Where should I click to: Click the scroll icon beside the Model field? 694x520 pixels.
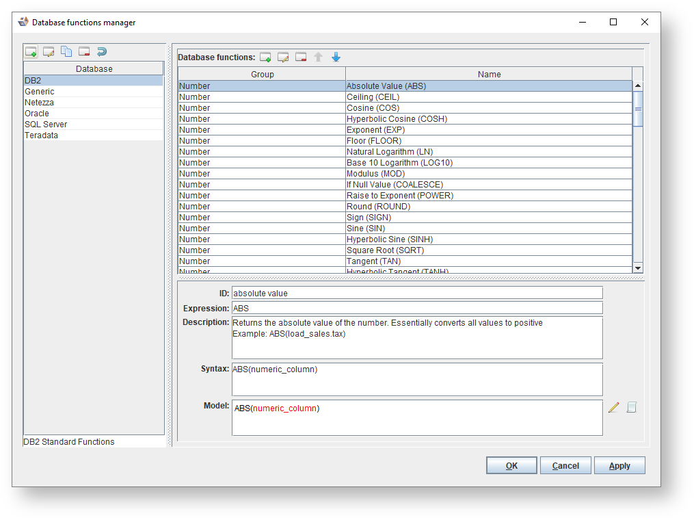[631, 408]
